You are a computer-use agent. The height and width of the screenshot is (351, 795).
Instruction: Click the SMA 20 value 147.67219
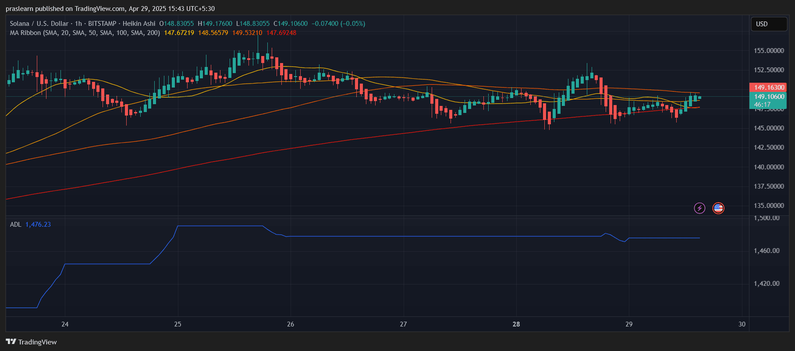[179, 33]
